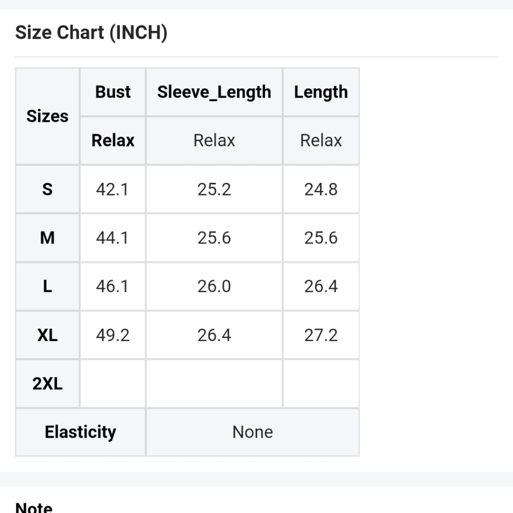Click the Elasticity row label
Image resolution: width=513 pixels, height=513 pixels.
click(x=81, y=432)
